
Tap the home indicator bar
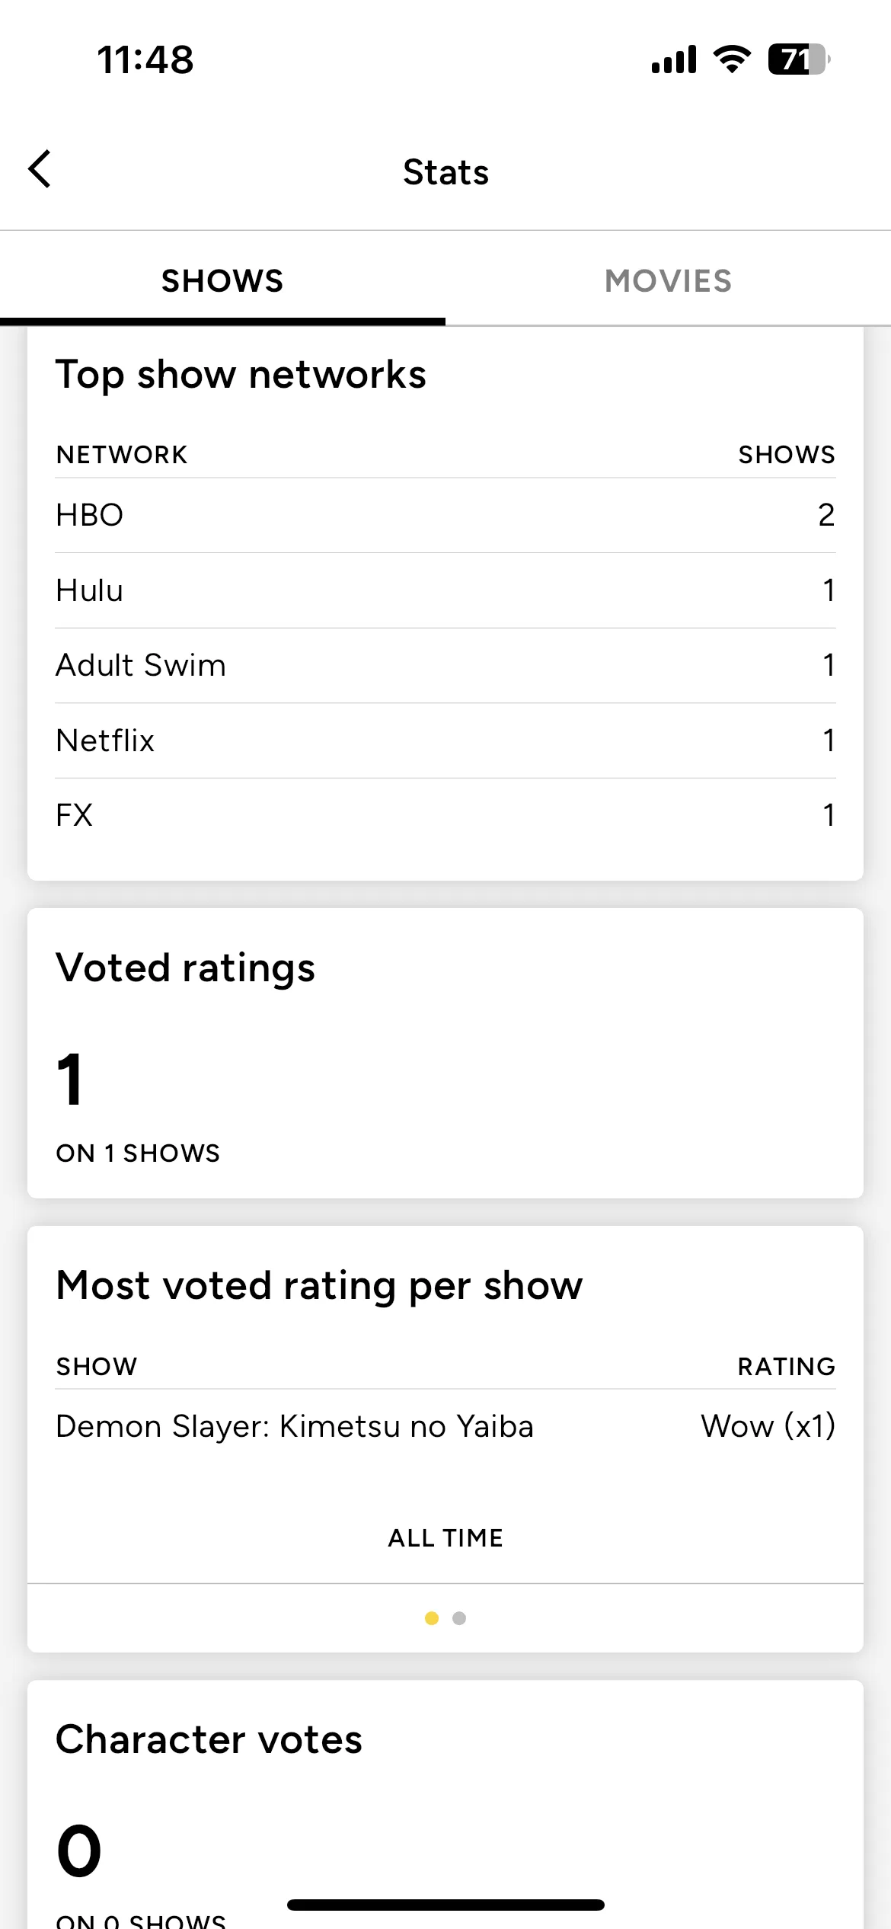[x=445, y=1905]
